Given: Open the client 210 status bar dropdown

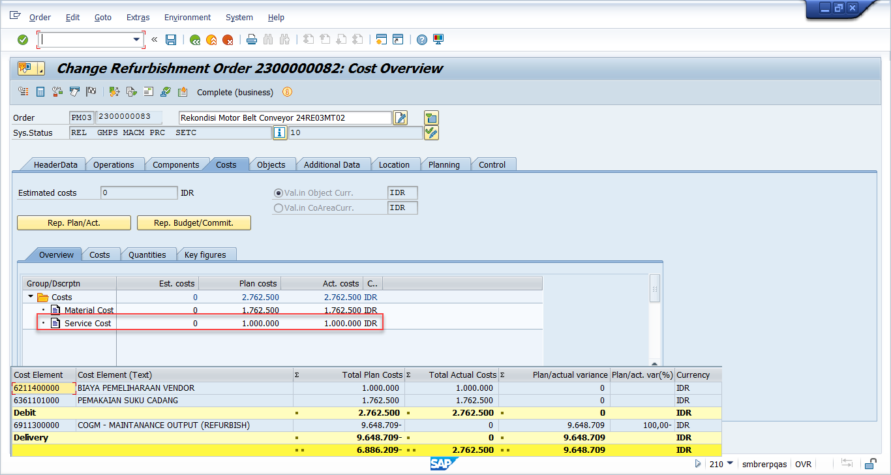Looking at the screenshot, I should 730,464.
